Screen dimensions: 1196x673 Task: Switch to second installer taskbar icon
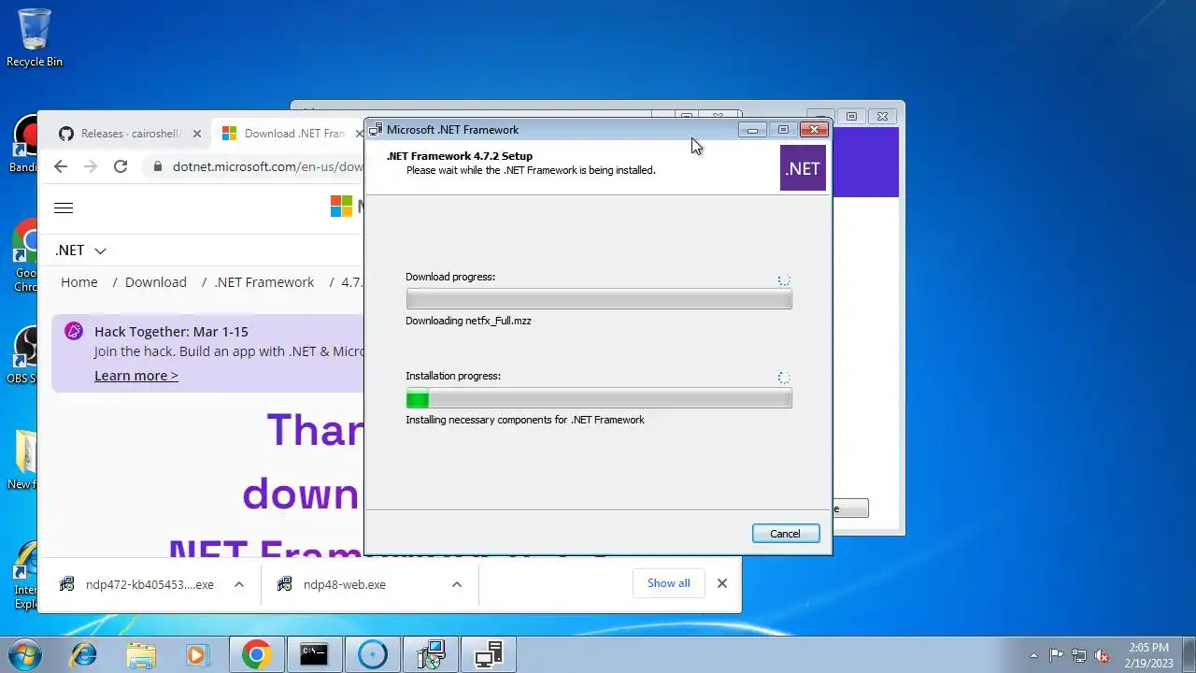[488, 654]
